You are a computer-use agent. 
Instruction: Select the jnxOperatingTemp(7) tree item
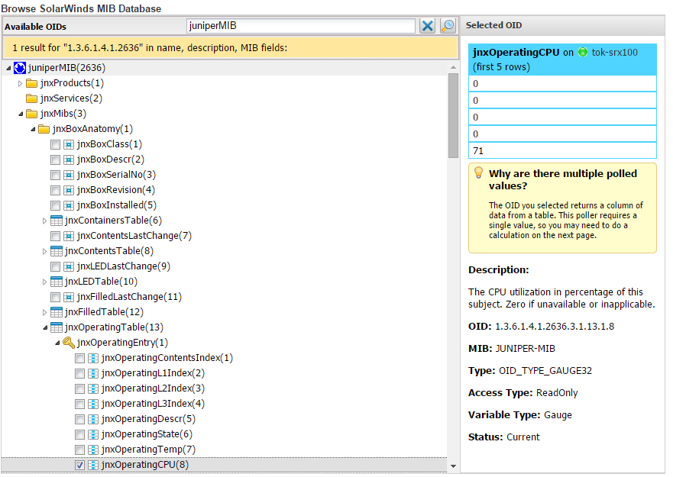(x=148, y=449)
